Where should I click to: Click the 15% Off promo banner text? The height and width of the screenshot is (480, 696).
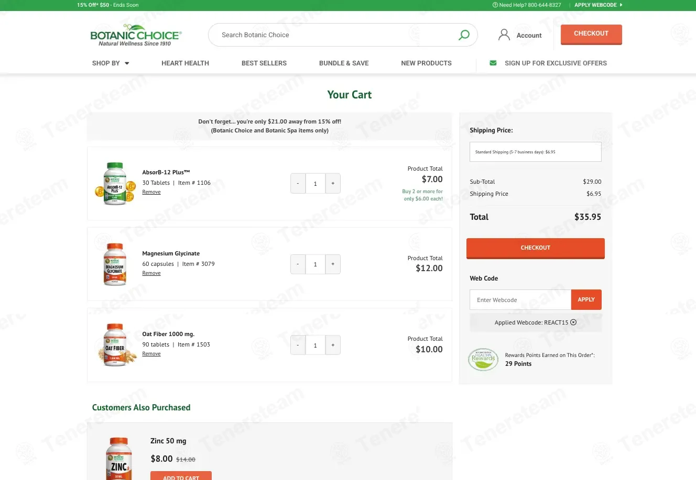pos(108,5)
